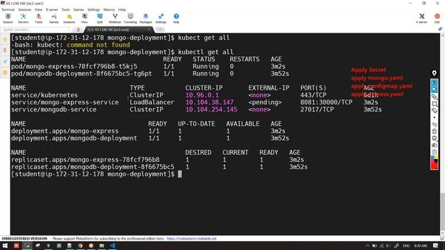Open the Settings toolbar icon
The height and width of the screenshot is (250, 445).
161,19
